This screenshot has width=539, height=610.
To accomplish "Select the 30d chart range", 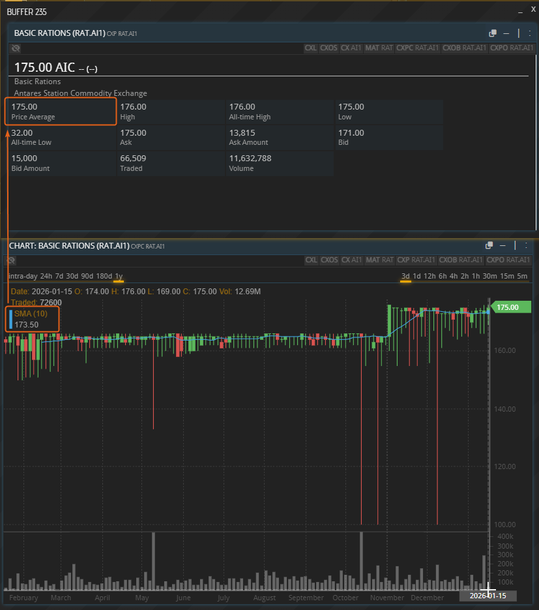I will coord(72,276).
